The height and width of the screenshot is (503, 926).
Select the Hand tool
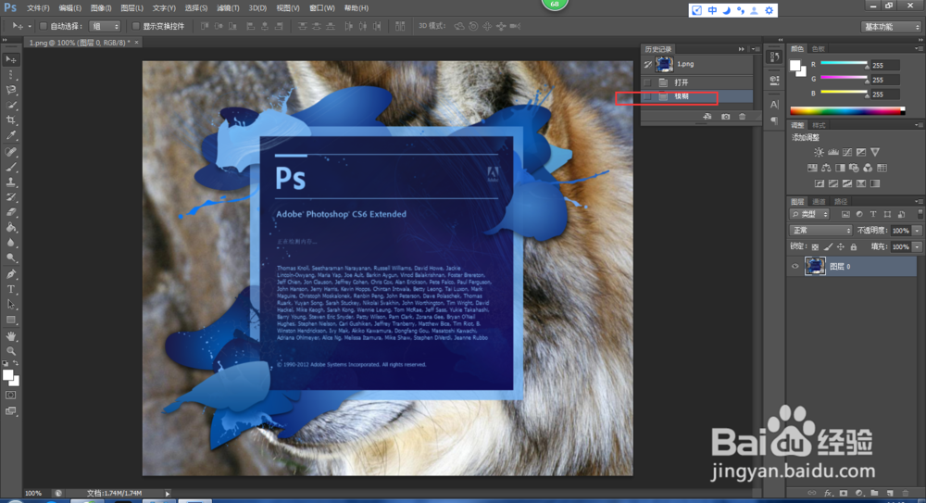(x=11, y=335)
